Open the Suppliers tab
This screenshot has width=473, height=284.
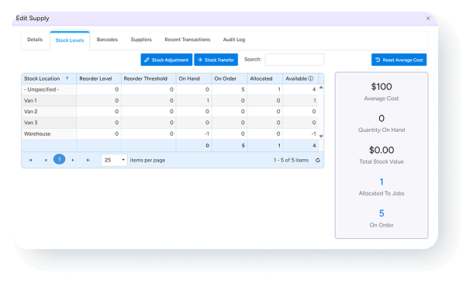(x=141, y=40)
